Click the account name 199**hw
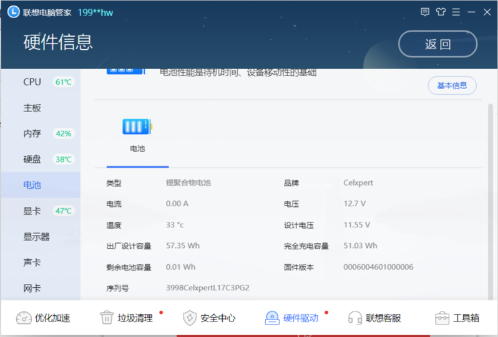The image size is (498, 337). pyautogui.click(x=95, y=12)
